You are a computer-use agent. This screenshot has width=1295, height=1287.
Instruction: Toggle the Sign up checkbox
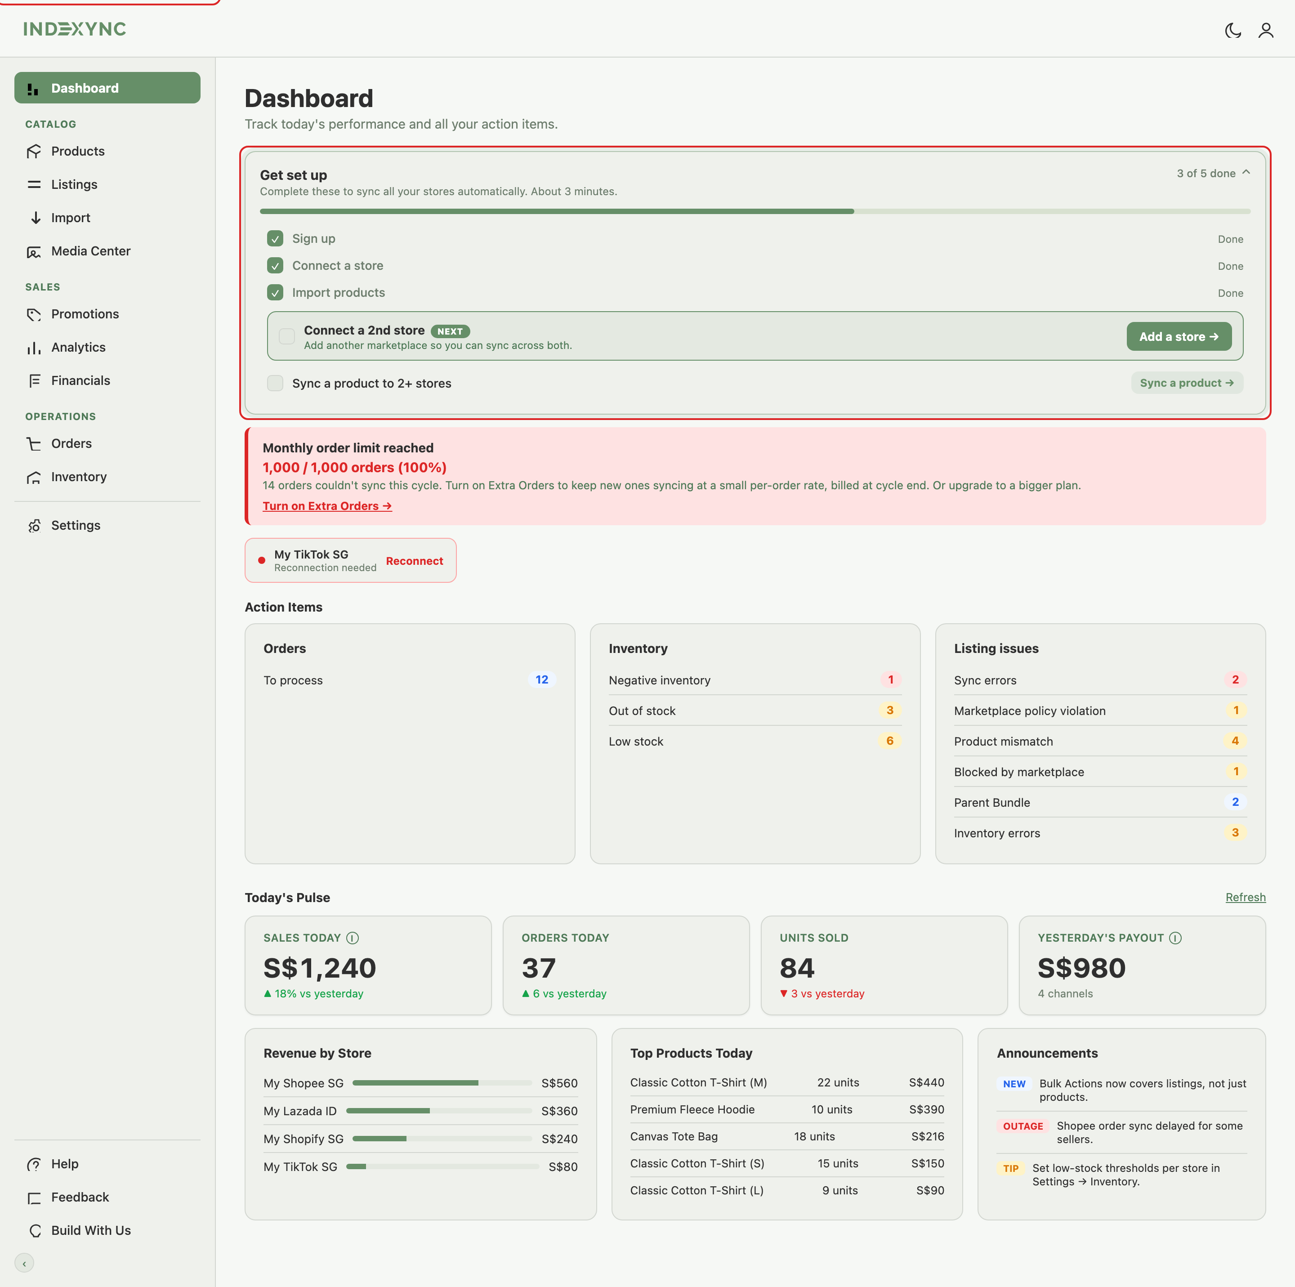(x=275, y=239)
